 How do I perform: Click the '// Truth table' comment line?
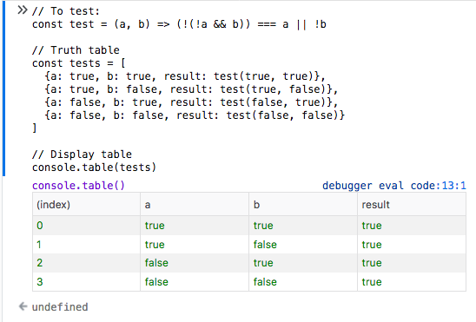(76, 50)
